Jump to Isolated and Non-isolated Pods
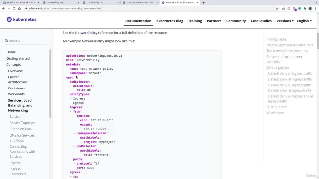 click(290, 45)
